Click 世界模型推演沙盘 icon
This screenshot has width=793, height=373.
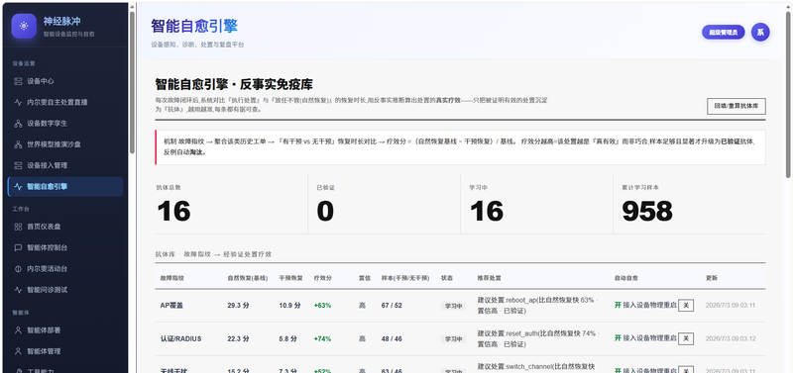(x=18, y=144)
